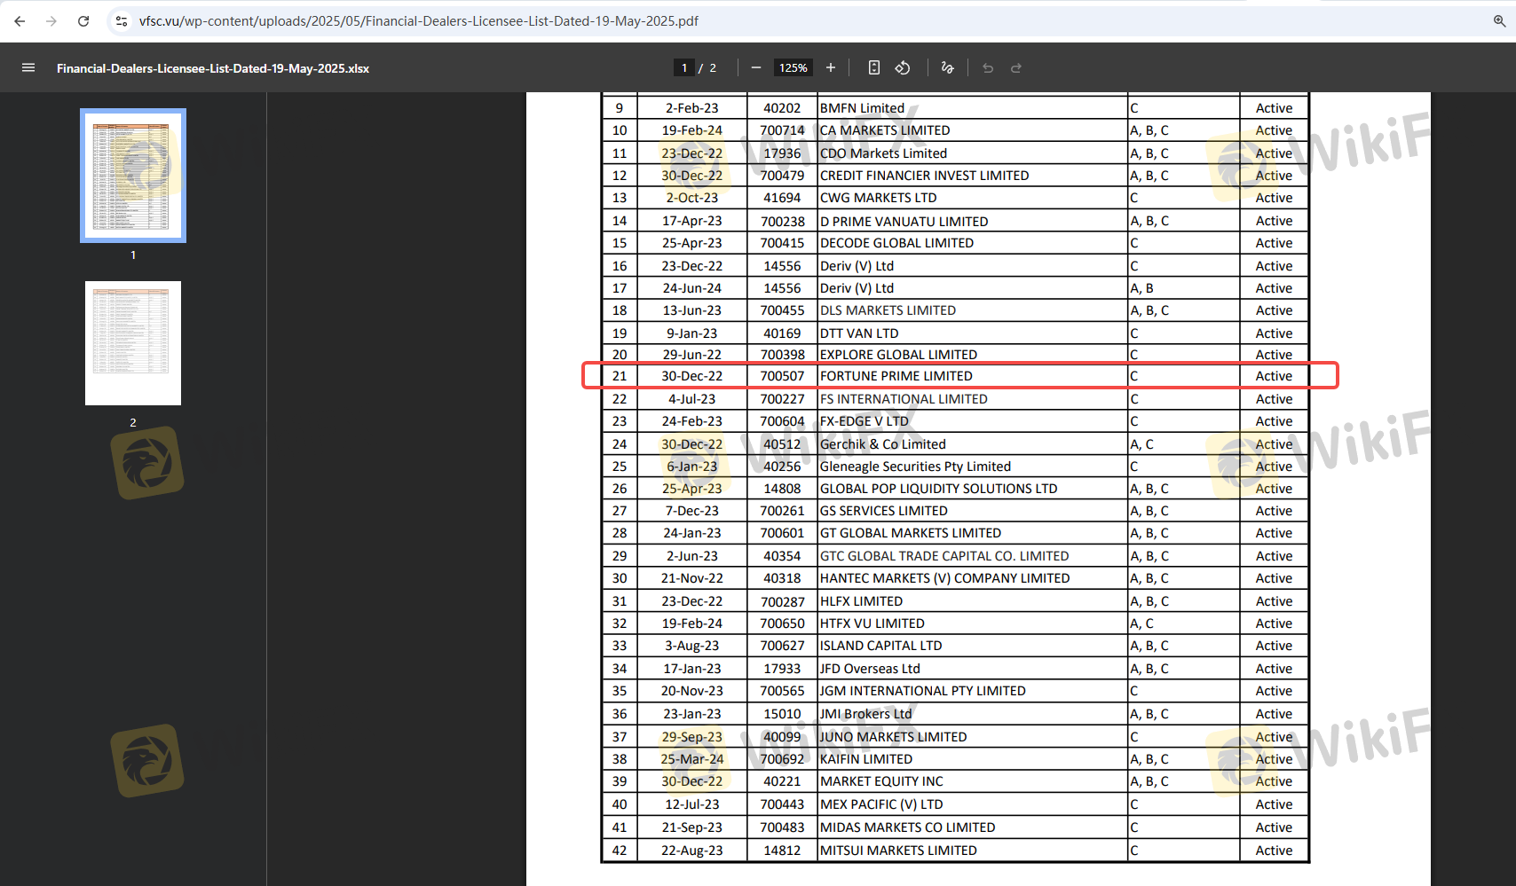Zoom in the PDF with the plus button
This screenshot has height=886, width=1516.
pyautogui.click(x=831, y=68)
